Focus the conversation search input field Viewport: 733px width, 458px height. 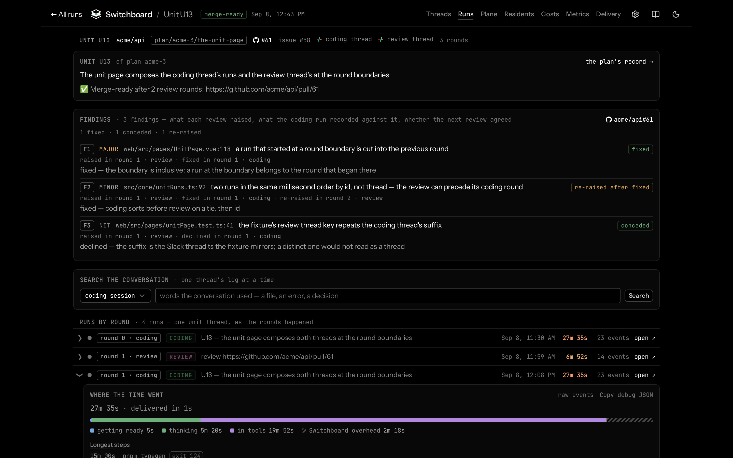pyautogui.click(x=388, y=296)
